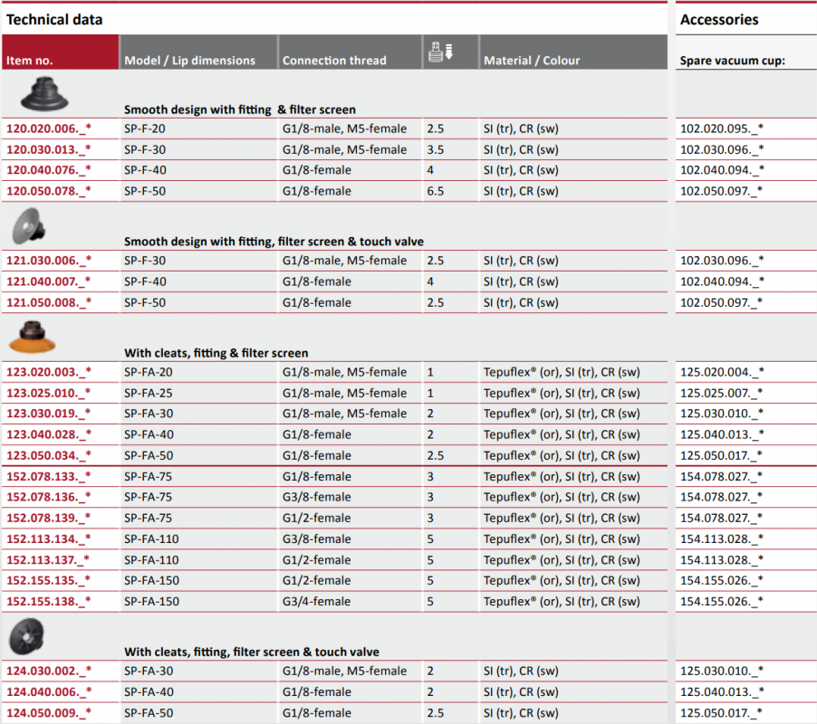
Task: Select item number 121.030.006._*
Action: [x=48, y=261]
